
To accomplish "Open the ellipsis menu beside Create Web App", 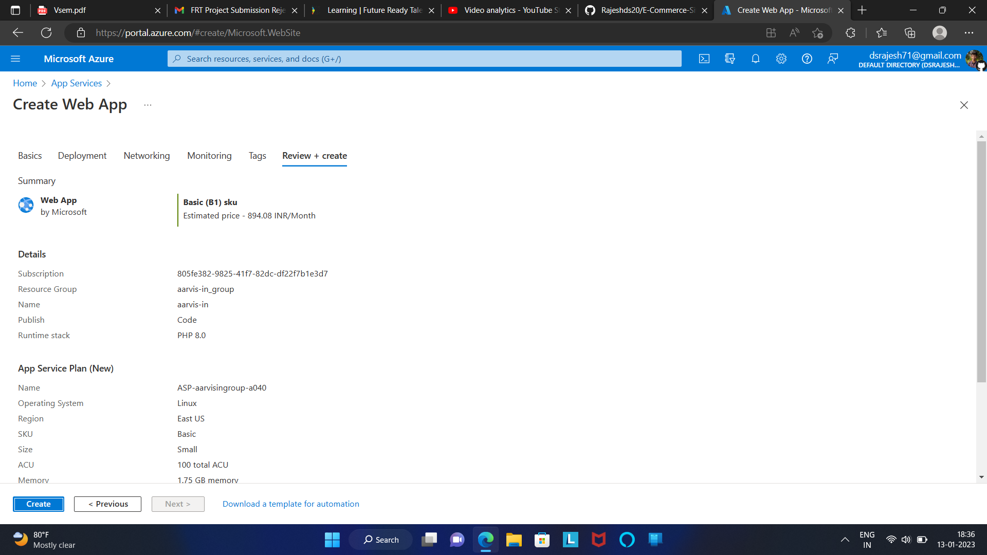I will [x=148, y=105].
